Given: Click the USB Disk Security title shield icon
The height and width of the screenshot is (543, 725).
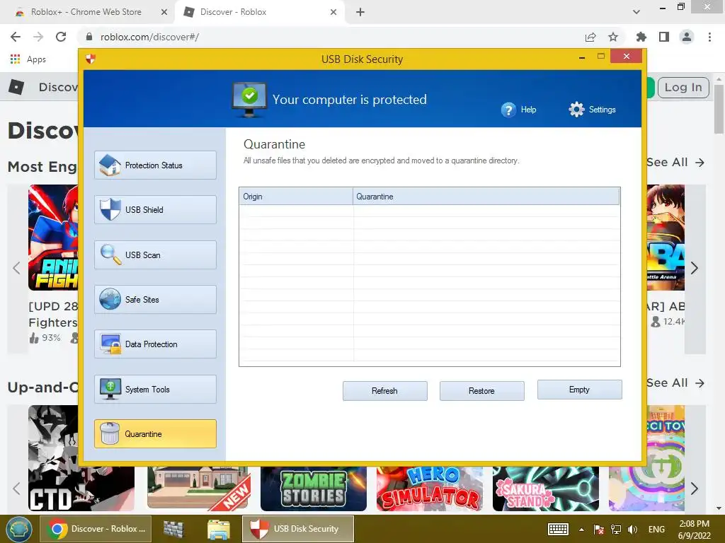Looking at the screenshot, I should click(x=91, y=59).
